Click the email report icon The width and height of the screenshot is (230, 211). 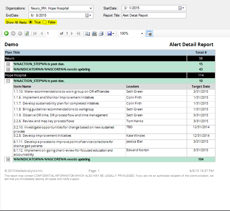pyautogui.click(x=149, y=33)
